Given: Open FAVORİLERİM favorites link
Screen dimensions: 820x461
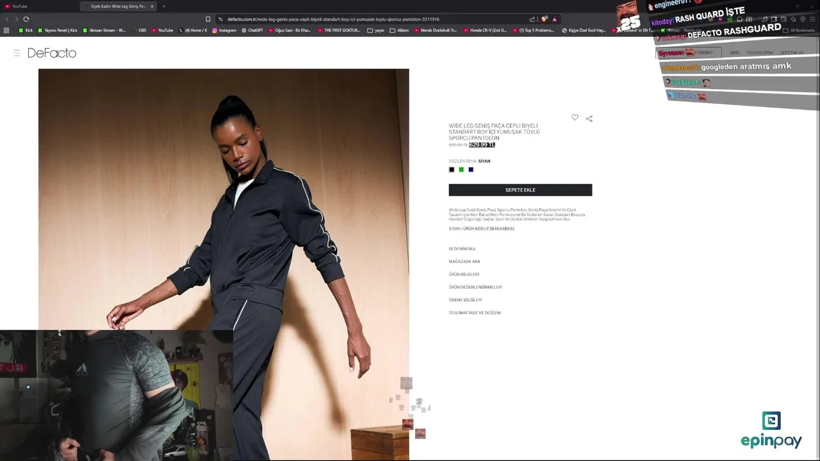Looking at the screenshot, I should 760,53.
